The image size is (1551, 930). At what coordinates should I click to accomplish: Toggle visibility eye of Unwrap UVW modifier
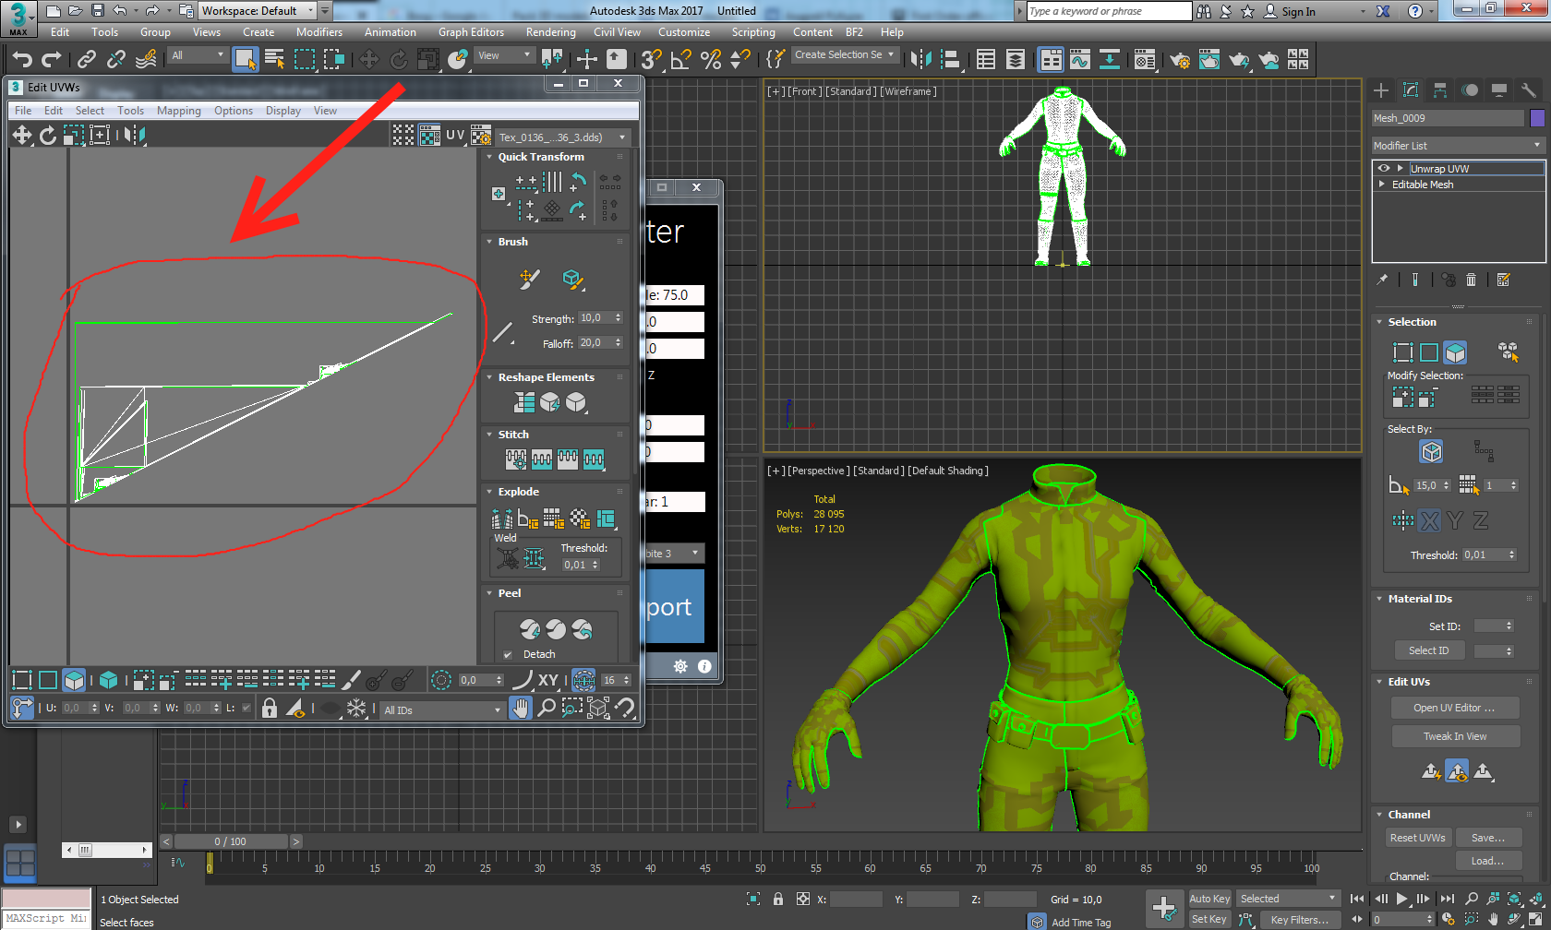pyautogui.click(x=1383, y=169)
